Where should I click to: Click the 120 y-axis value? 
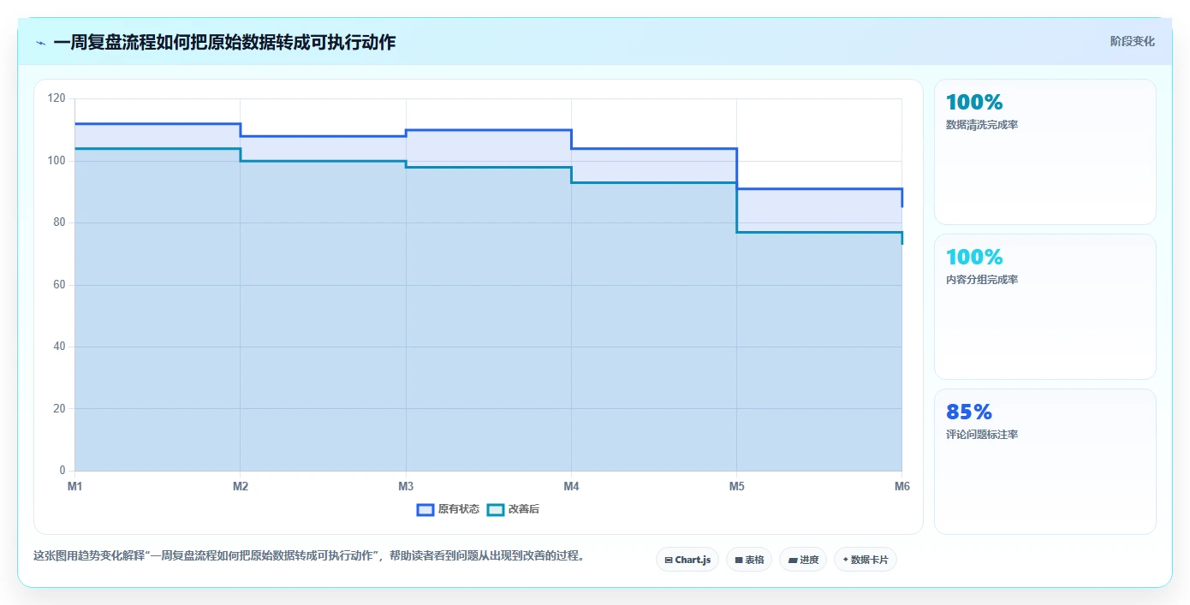(57, 98)
